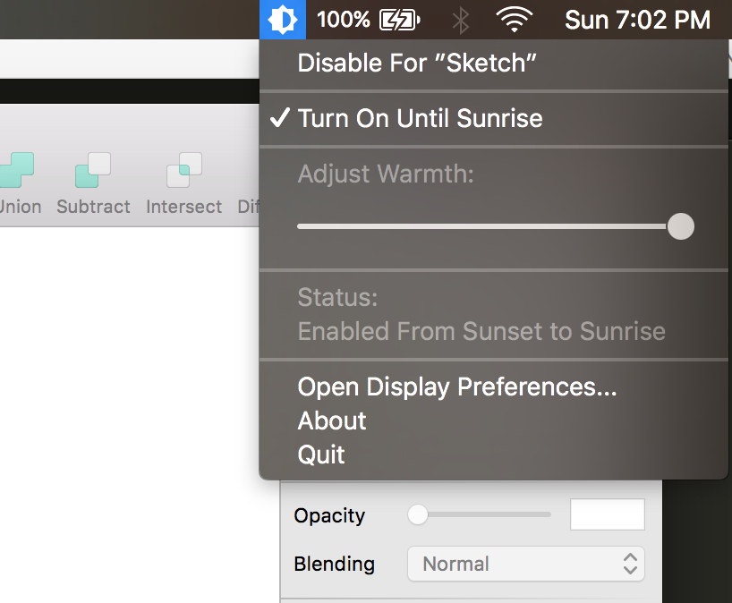Click the Blending dropdown stepper arrows
Image resolution: width=732 pixels, height=603 pixels.
point(630,564)
